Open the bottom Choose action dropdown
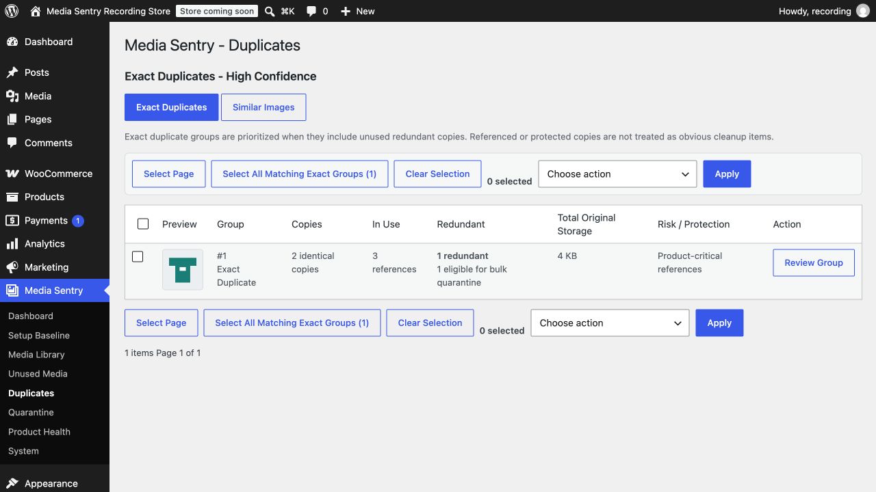The image size is (876, 492). coord(610,323)
